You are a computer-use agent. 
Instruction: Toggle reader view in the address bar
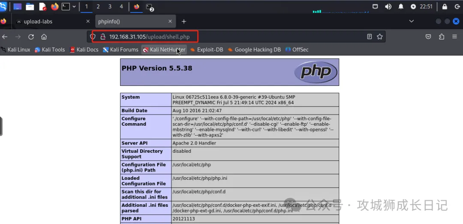370,37
